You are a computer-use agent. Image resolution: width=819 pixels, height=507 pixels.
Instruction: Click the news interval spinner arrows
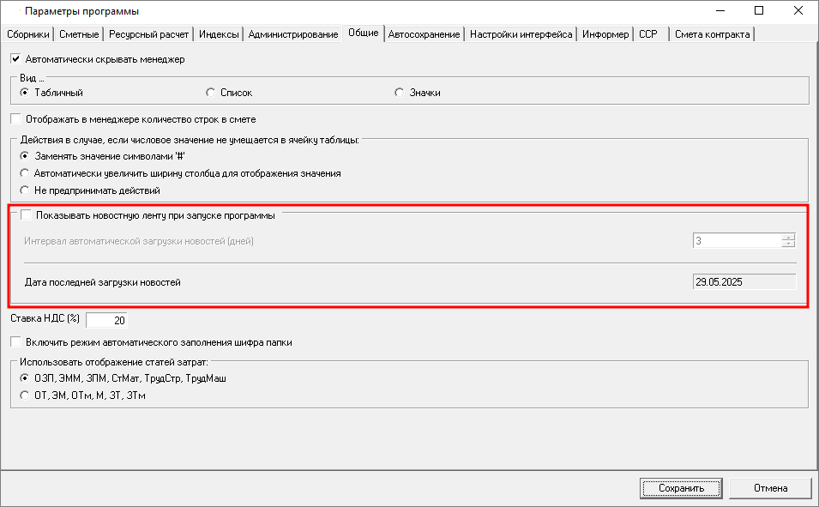(788, 241)
